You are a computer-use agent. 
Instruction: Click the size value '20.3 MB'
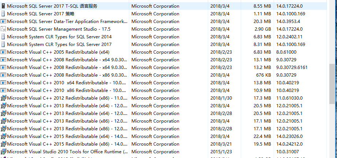[262, 22]
